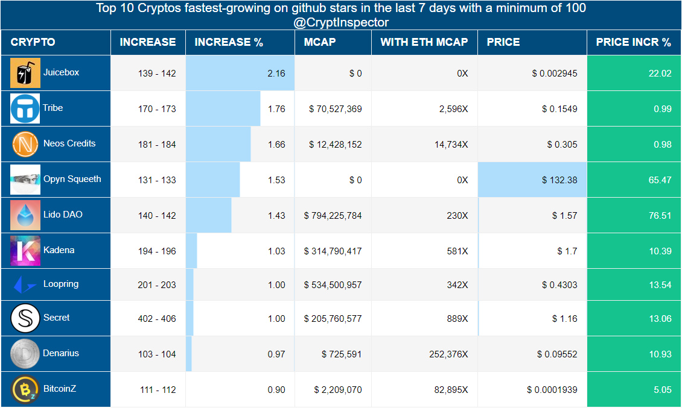Click the Kadena K logo

click(25, 251)
